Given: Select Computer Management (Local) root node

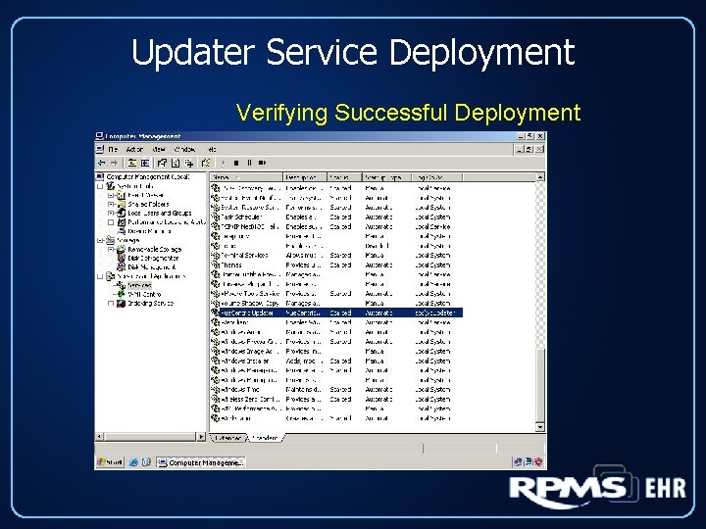Looking at the screenshot, I should 148,176.
